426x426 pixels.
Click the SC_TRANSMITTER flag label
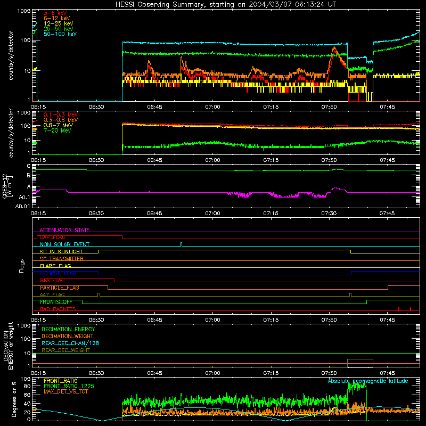[61, 259]
